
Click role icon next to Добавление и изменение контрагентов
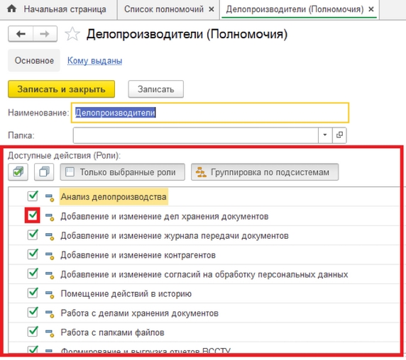pyautogui.click(x=50, y=255)
